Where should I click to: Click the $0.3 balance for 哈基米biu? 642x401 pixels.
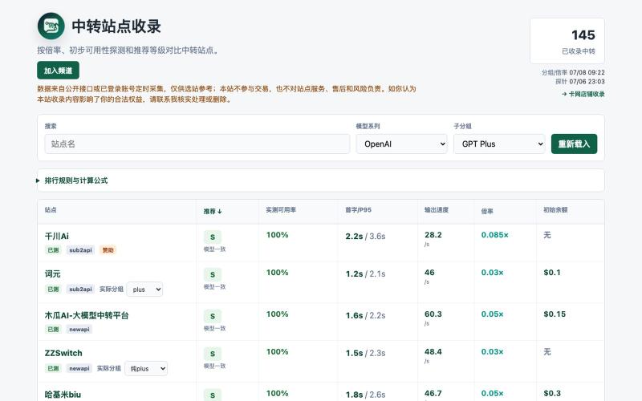[552, 394]
